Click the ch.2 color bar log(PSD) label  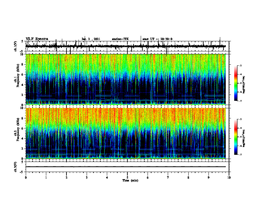(244, 138)
